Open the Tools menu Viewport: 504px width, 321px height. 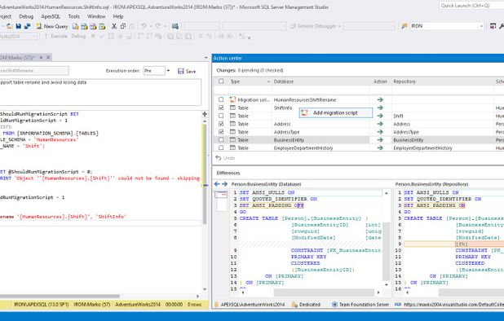coord(74,16)
